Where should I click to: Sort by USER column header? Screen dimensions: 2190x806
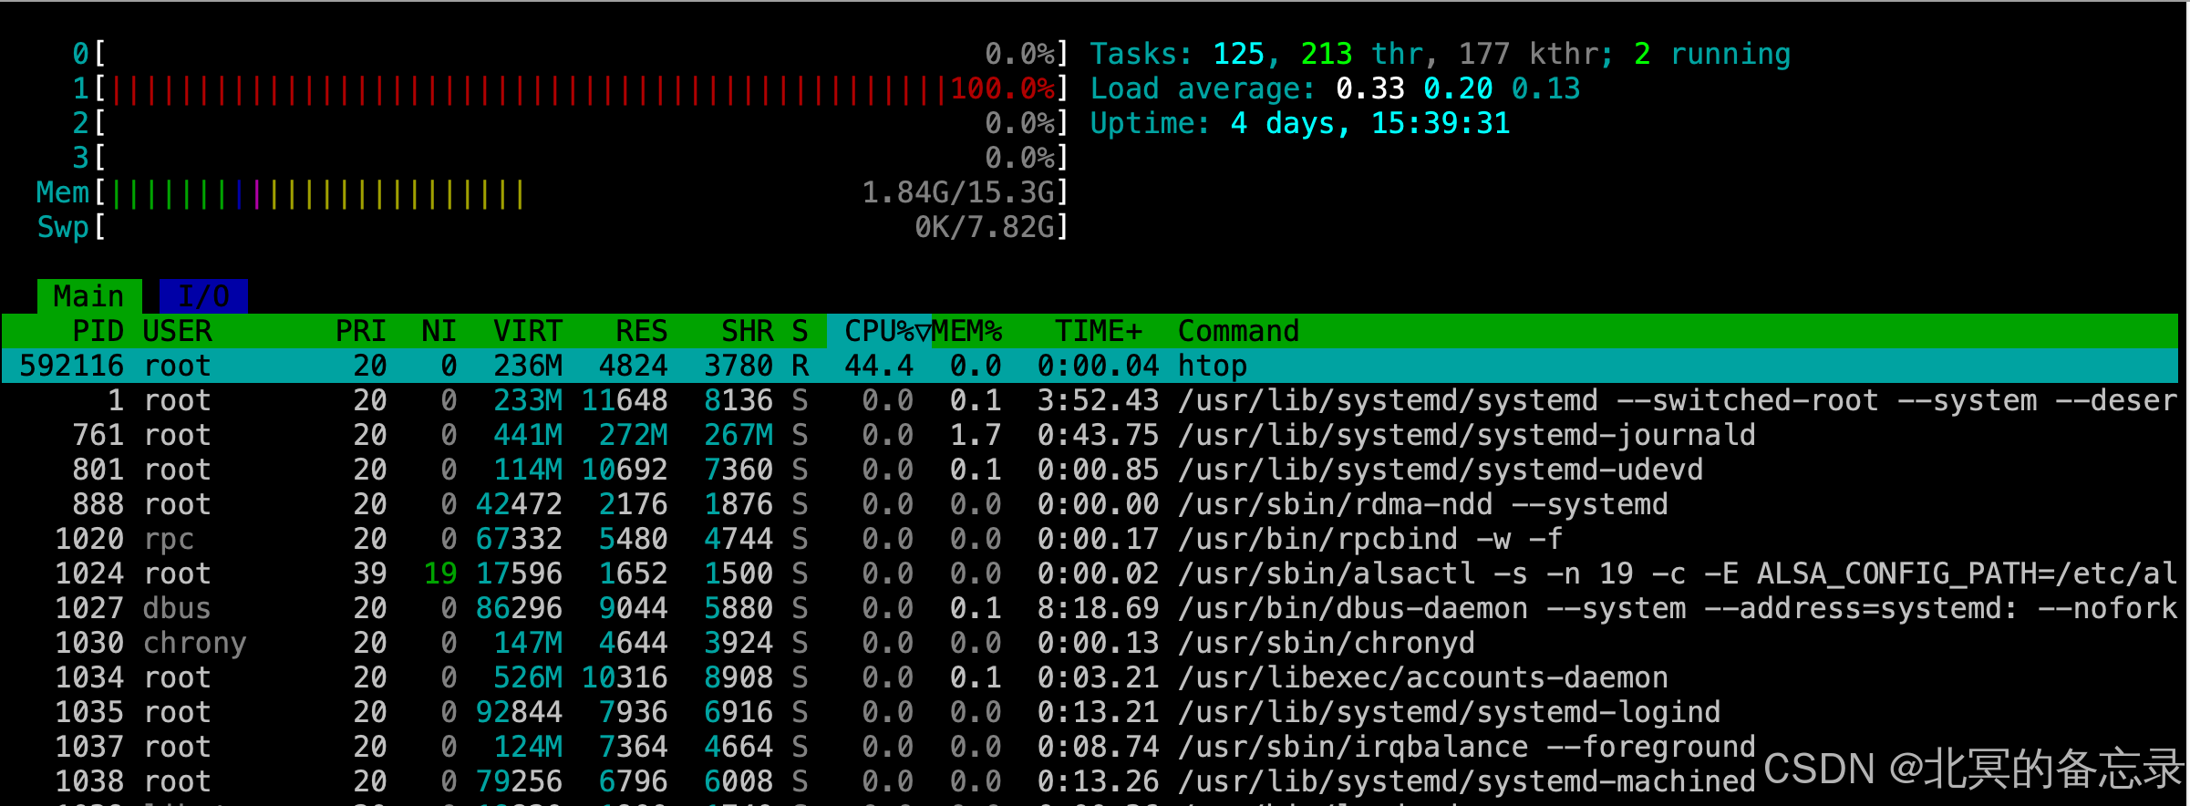(177, 331)
